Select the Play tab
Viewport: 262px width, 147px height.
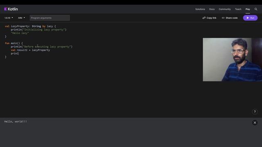point(248,9)
